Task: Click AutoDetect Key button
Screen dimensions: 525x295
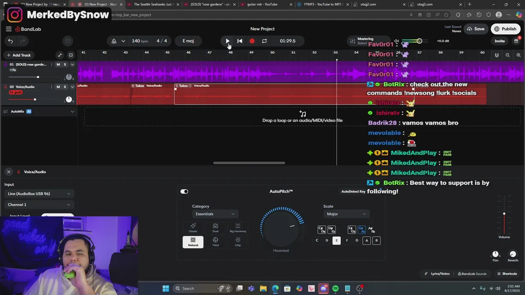Action: (353, 191)
